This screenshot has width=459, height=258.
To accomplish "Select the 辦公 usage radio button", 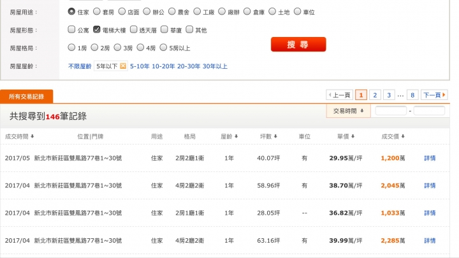I will coord(147,11).
